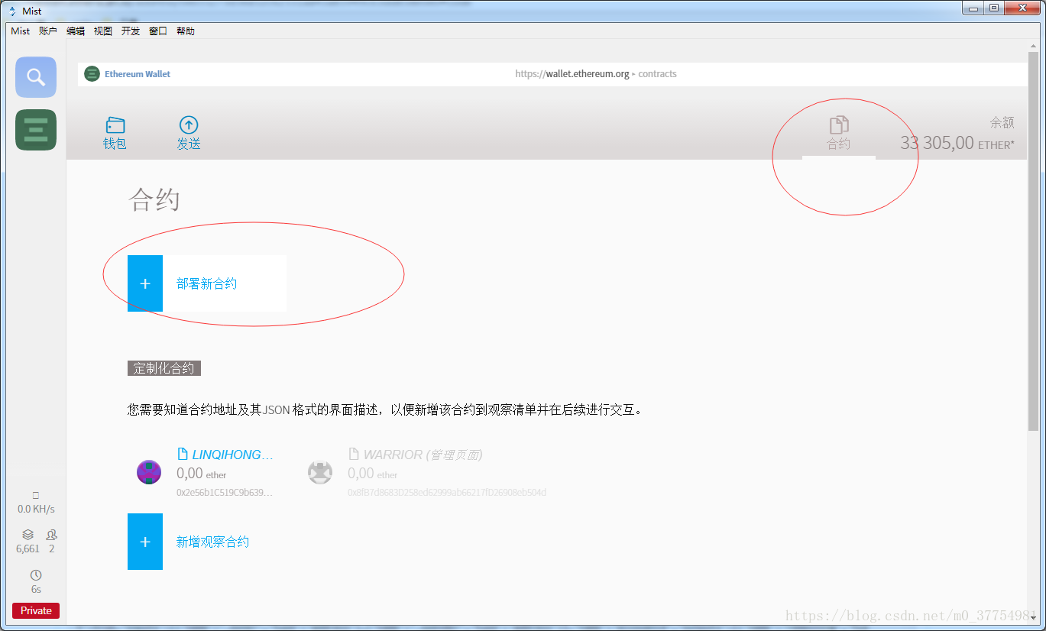Open the Mist menu

(21, 31)
